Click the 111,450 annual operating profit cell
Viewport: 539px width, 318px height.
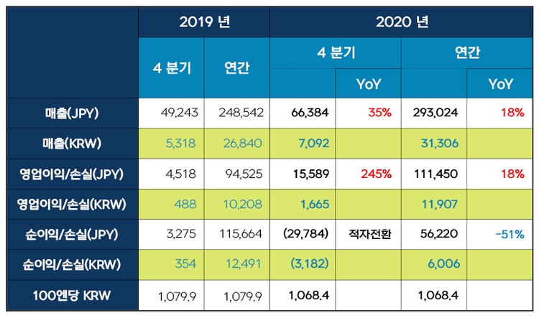tap(434, 174)
